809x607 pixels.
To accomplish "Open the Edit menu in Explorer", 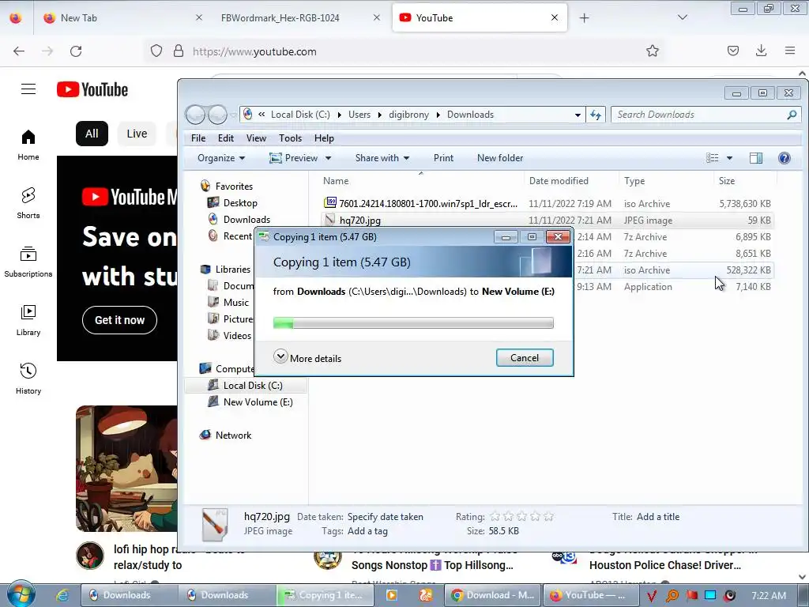I will pos(225,138).
